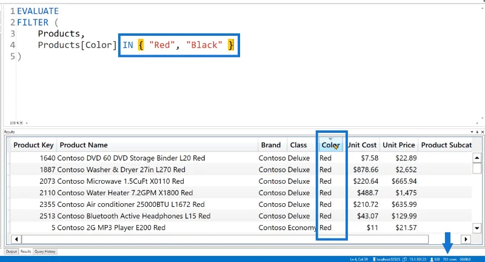Click the $7.58 unit cost cell
Screen dimensions: 485x262
pos(370,158)
